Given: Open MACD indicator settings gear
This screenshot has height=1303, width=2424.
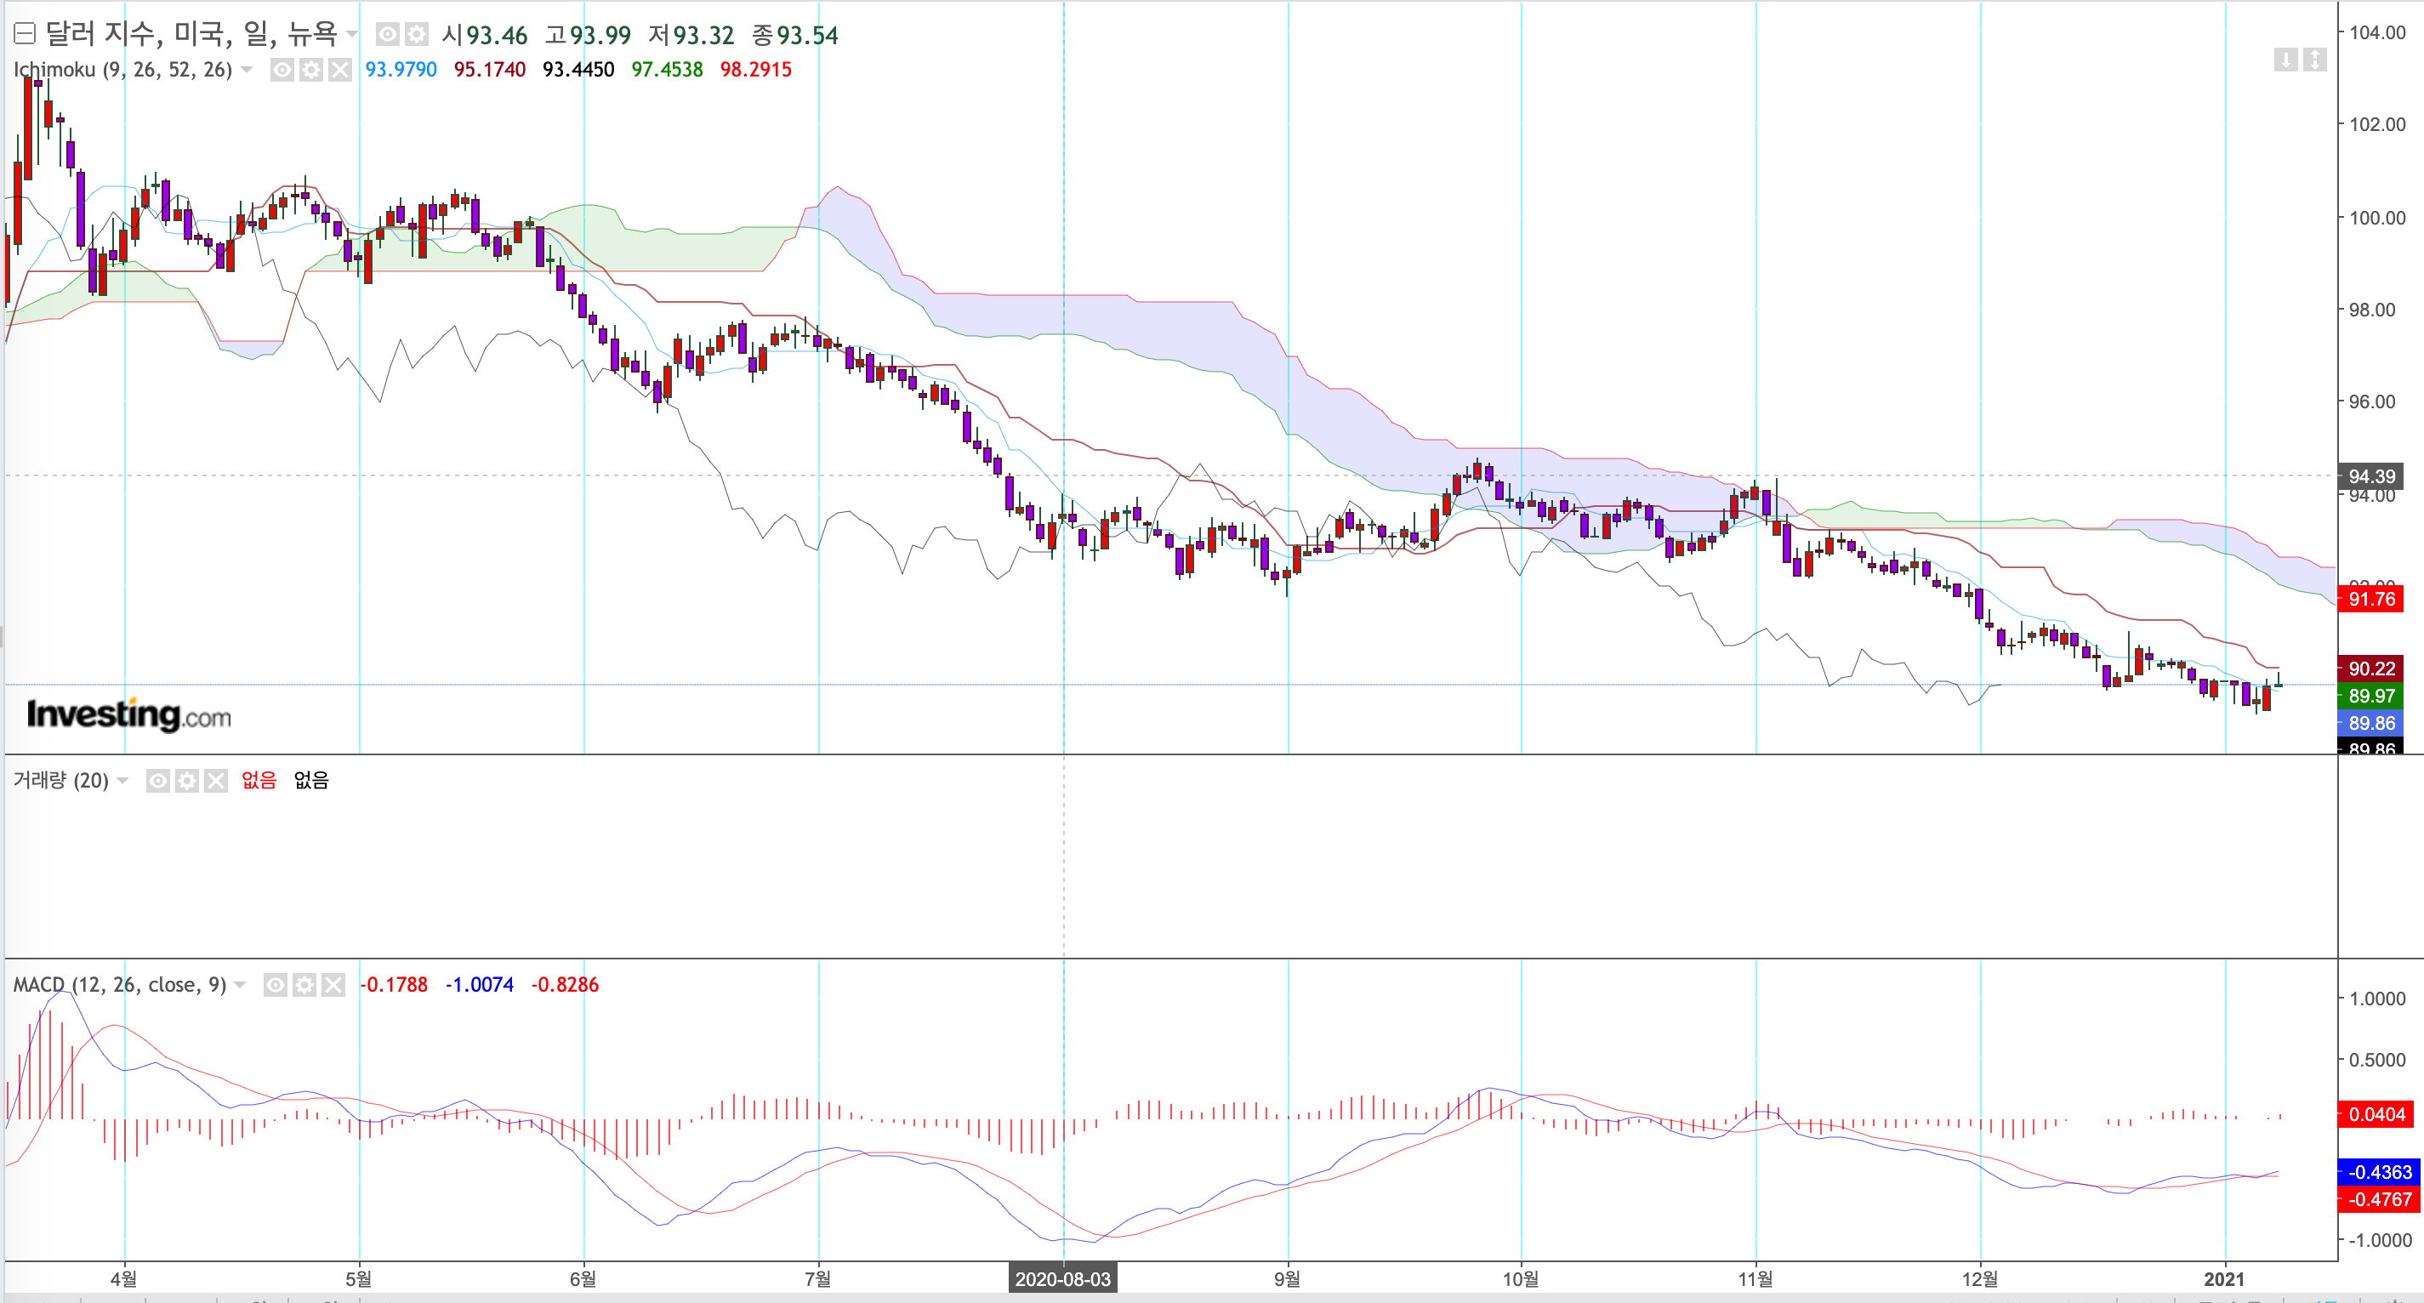Looking at the screenshot, I should (304, 985).
